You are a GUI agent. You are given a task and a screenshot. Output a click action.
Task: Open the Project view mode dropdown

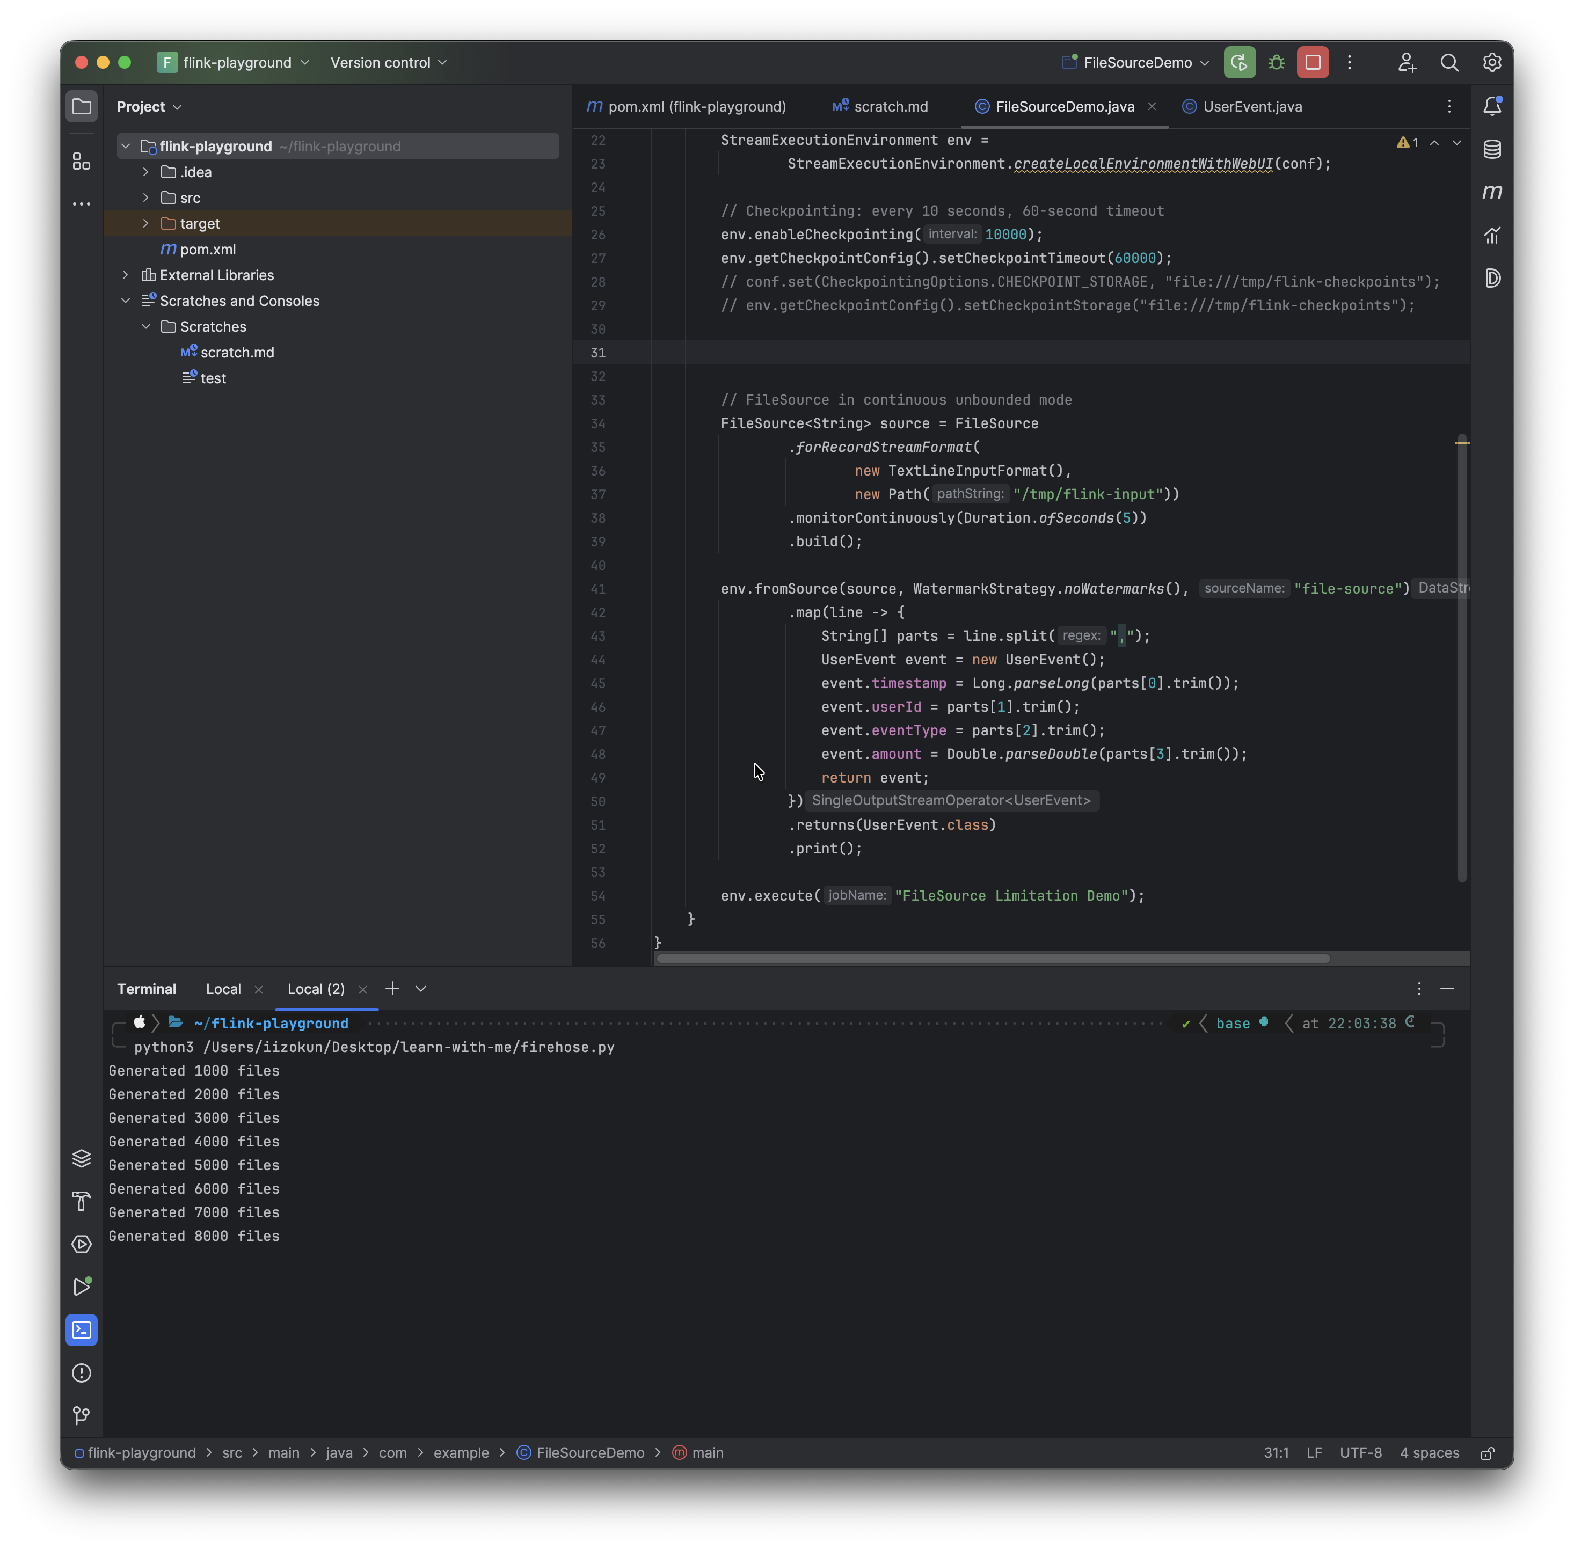(149, 107)
